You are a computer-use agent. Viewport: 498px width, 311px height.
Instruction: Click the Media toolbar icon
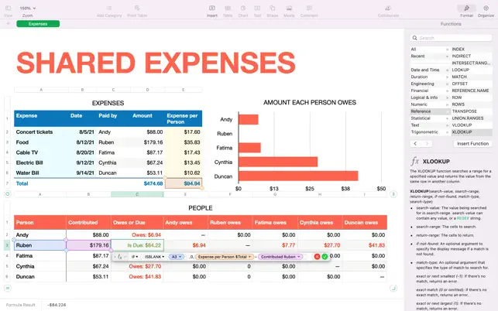289,11
